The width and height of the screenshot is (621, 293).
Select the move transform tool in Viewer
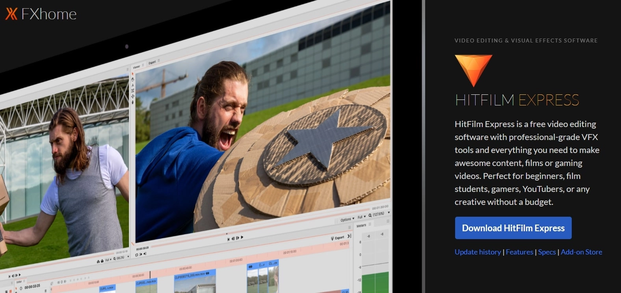coord(133,96)
